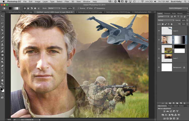Uncheck the Dither checkbox
Screen dimensions: 189x121
pos(87,8)
